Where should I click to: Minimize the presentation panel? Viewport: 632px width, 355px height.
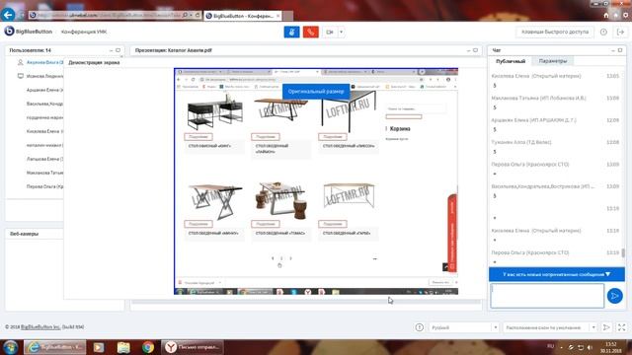(468, 50)
